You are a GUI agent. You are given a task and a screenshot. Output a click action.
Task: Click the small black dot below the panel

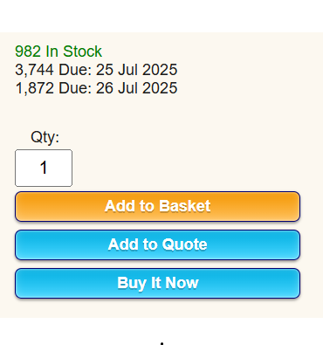click(x=162, y=344)
